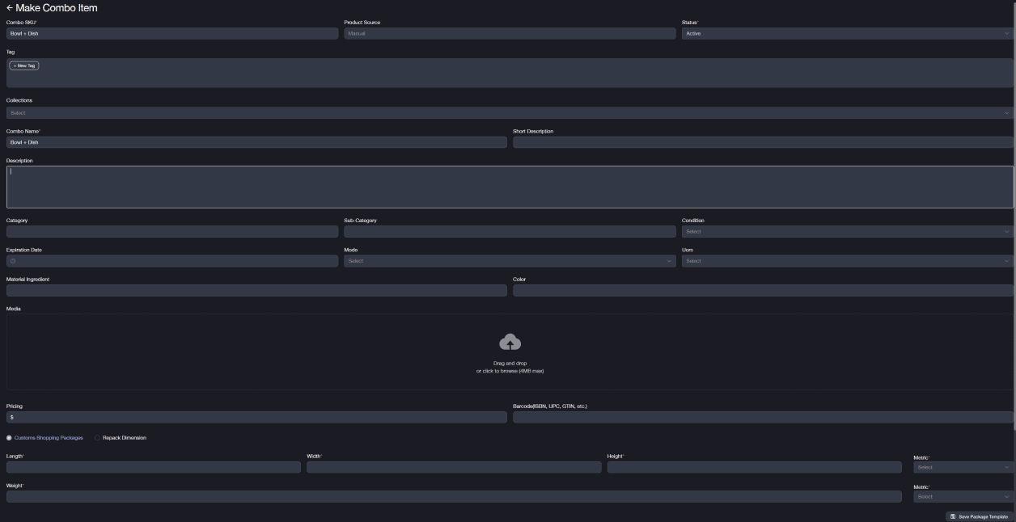
Task: Click the Combo SKU field
Action: 172,33
